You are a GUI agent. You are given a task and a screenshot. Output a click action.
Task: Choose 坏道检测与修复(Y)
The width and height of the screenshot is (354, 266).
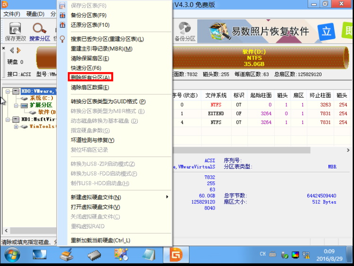[x=93, y=140]
